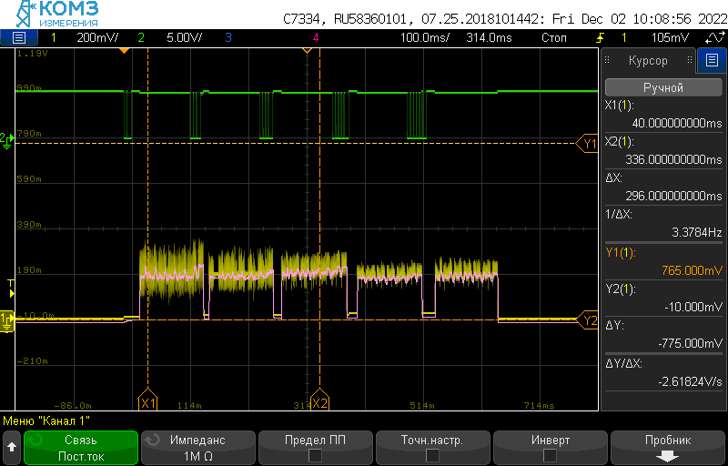The image size is (728, 466).
Task: Click the Ручной cursor mode button
Action: click(663, 87)
